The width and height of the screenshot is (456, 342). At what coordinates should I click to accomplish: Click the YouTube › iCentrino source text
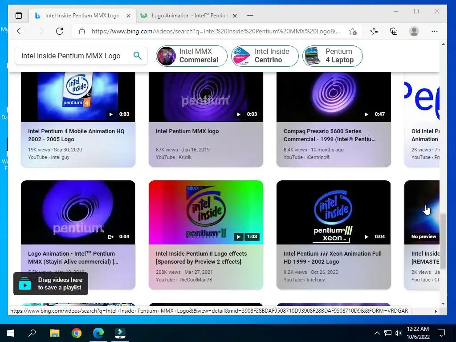[307, 157]
